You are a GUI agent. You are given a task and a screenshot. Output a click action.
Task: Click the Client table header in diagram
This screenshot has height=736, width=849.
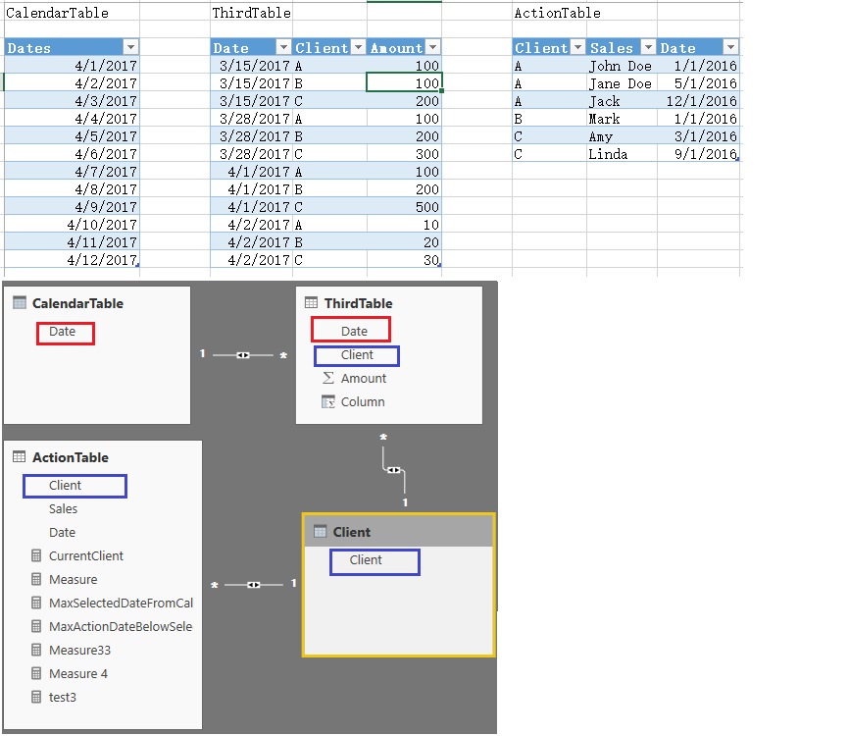point(398,531)
